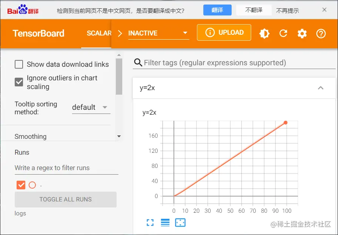338x235 pixels.
Task: Open TensorBoard settings gear icon
Action: tap(302, 34)
